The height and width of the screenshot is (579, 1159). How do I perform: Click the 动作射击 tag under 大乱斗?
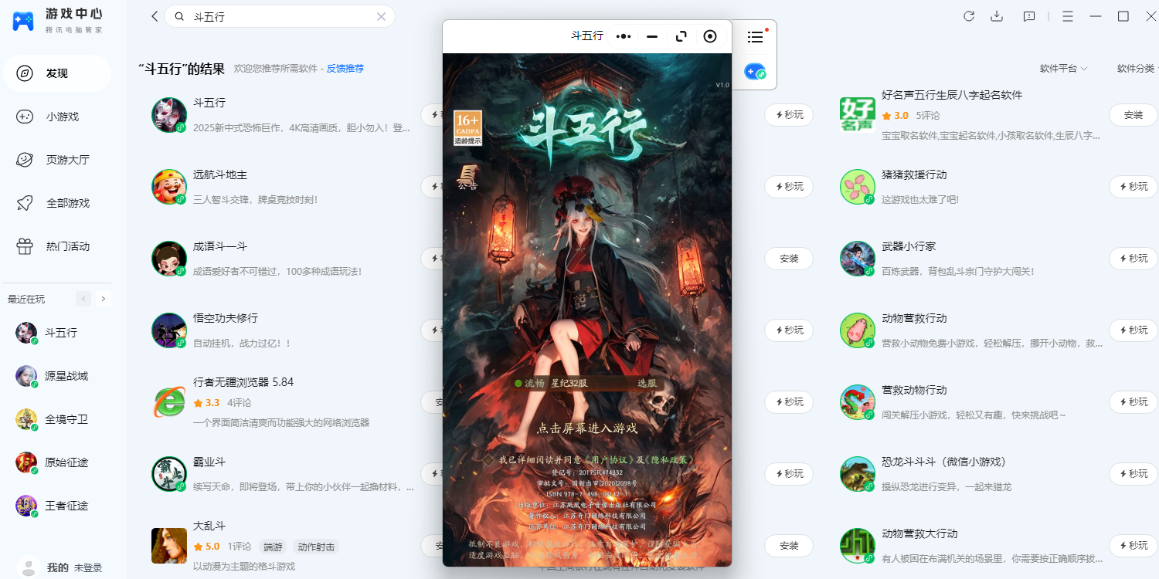pos(316,547)
